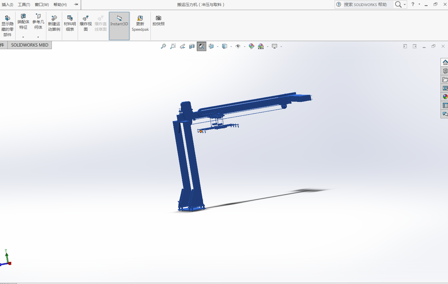
Task: Open the Design Library task pane tab
Action: point(445,71)
